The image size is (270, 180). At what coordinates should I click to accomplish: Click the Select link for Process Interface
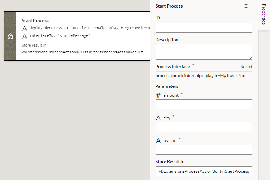246,67
